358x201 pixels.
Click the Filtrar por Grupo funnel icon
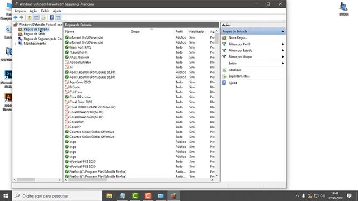click(224, 57)
